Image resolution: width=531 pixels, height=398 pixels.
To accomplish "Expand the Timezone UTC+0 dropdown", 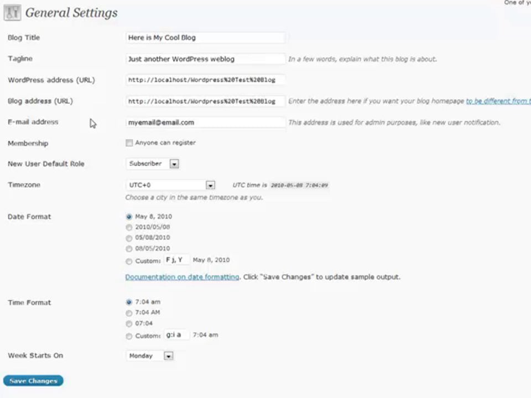I will click(x=170, y=185).
